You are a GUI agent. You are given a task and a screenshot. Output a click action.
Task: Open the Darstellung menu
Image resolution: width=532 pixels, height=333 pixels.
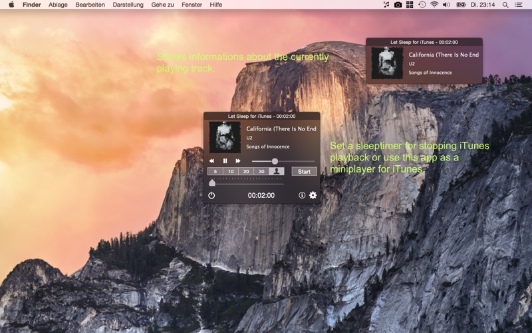(x=128, y=5)
